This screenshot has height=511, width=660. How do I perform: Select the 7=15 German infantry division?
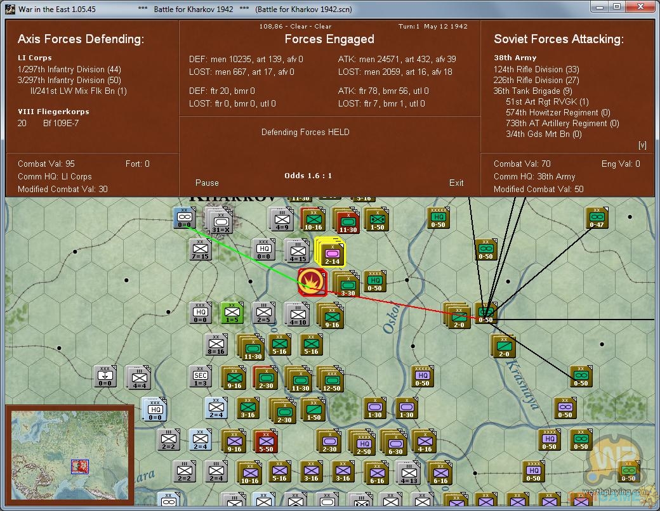pyautogui.click(x=201, y=250)
